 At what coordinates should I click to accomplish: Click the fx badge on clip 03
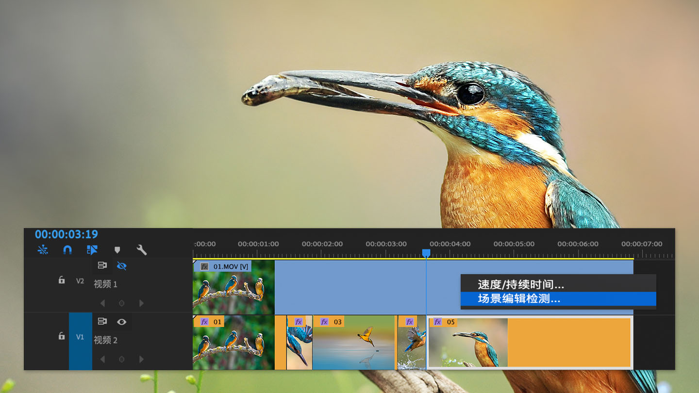324,322
